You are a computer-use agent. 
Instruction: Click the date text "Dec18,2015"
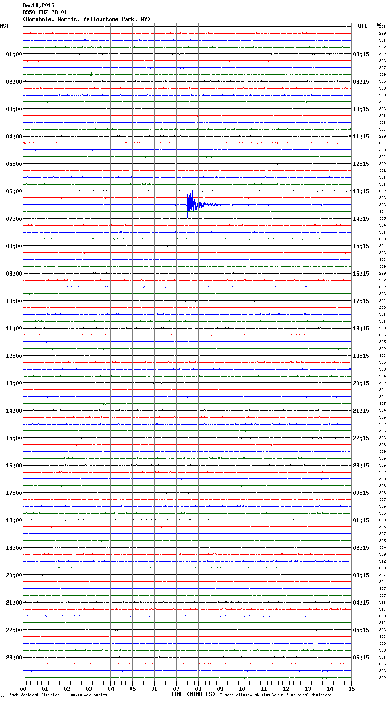coord(38,5)
